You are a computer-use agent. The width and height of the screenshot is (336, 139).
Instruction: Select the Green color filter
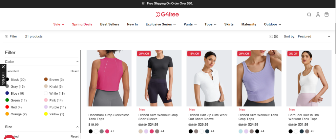click(x=16, y=100)
